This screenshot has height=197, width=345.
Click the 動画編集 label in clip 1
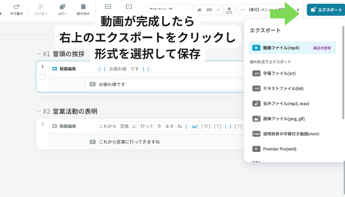[x=68, y=69]
